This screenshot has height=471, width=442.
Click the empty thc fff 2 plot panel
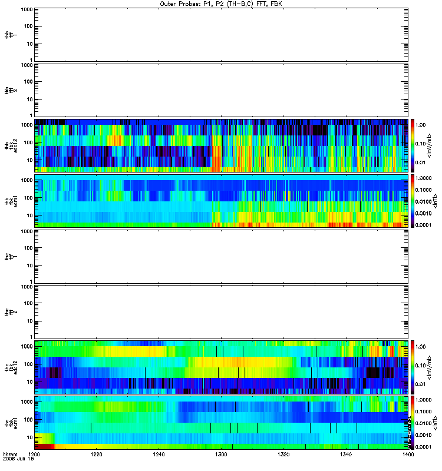pos(221,312)
